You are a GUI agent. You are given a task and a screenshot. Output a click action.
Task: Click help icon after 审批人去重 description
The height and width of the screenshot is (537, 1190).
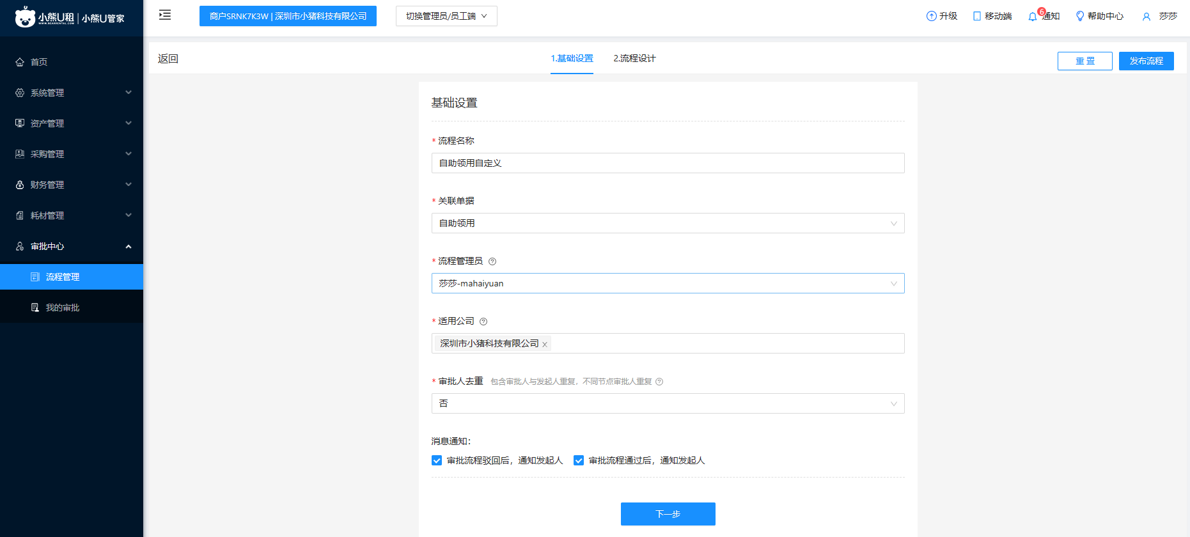point(659,382)
